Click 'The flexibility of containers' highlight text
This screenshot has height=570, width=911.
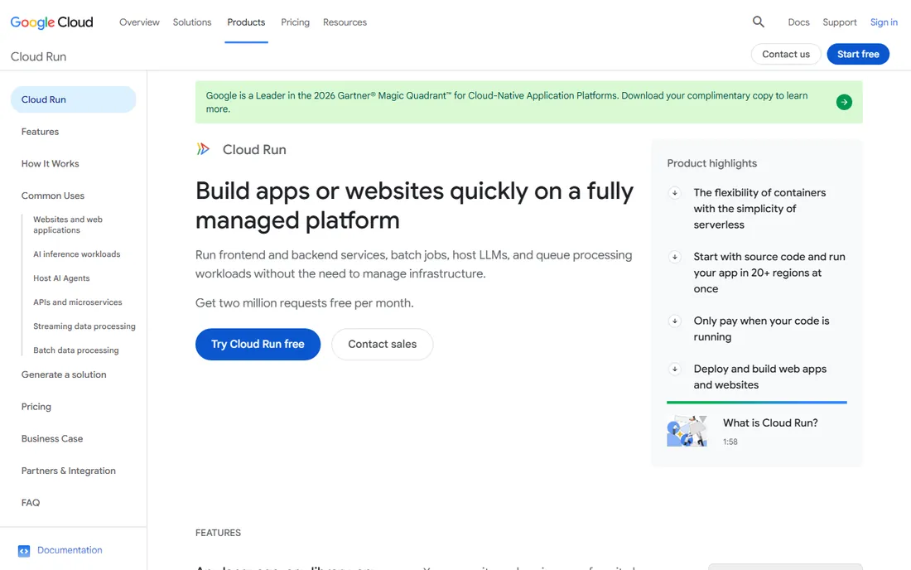point(759,209)
